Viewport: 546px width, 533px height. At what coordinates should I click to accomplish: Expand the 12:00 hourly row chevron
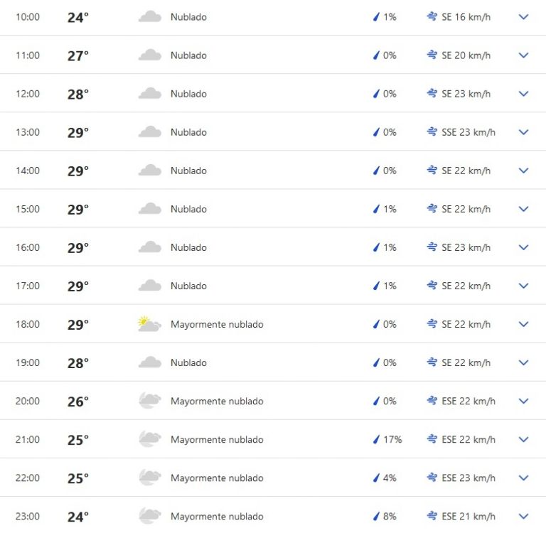(524, 94)
